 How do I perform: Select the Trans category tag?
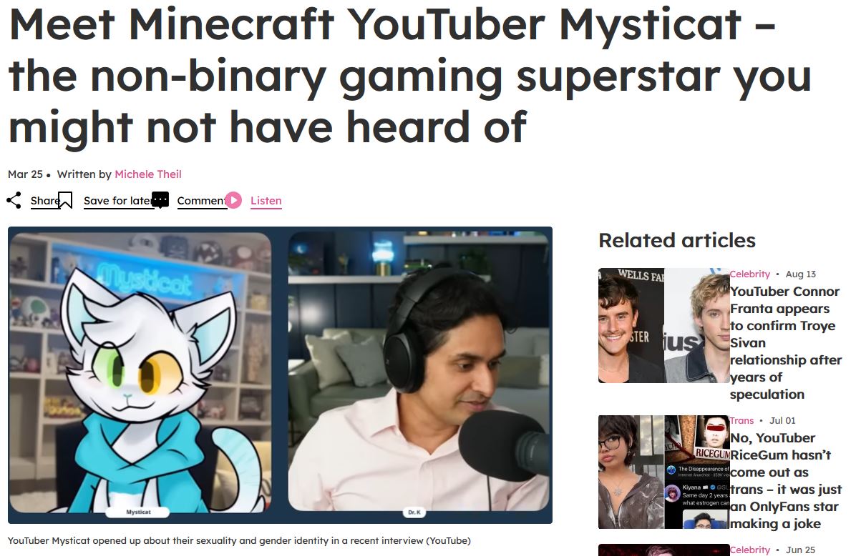[x=741, y=420]
